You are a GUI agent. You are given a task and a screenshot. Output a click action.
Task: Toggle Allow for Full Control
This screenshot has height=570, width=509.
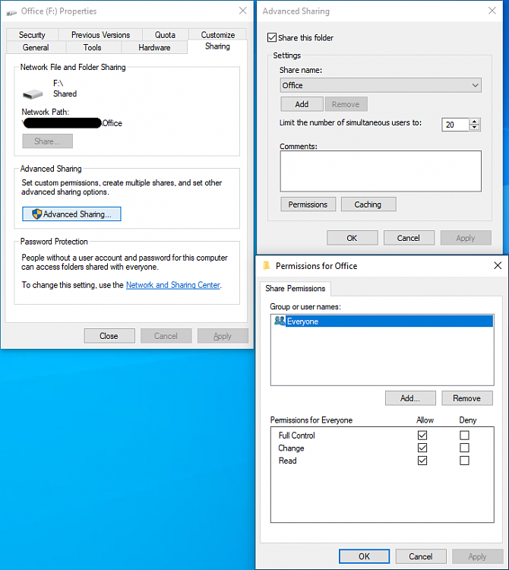point(422,435)
